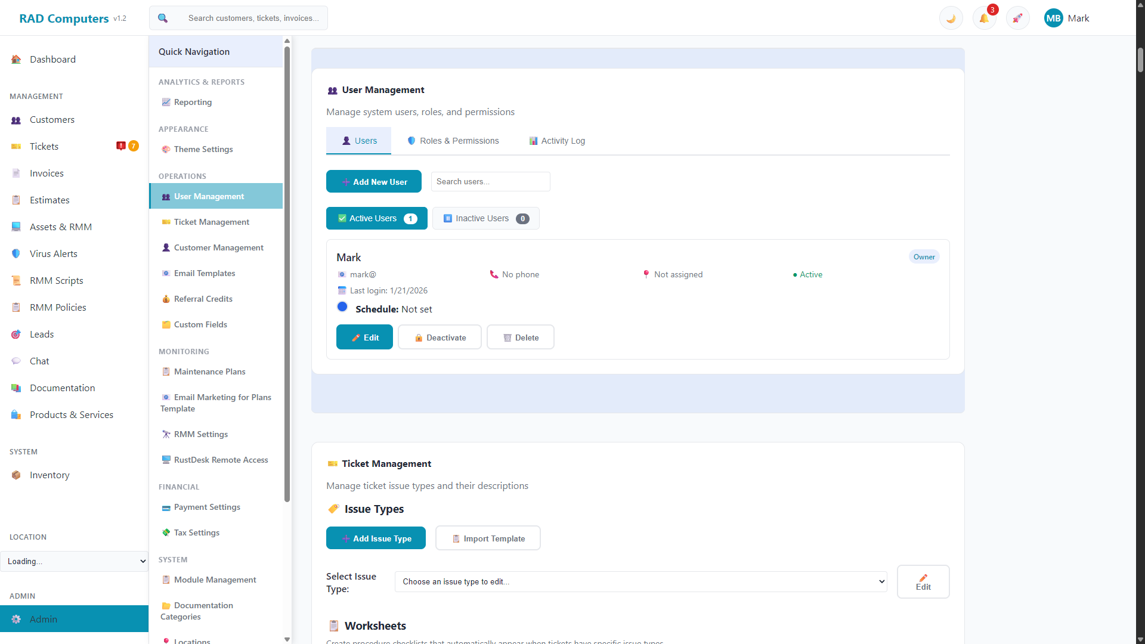Open Leads from the sidebar

tap(41, 334)
